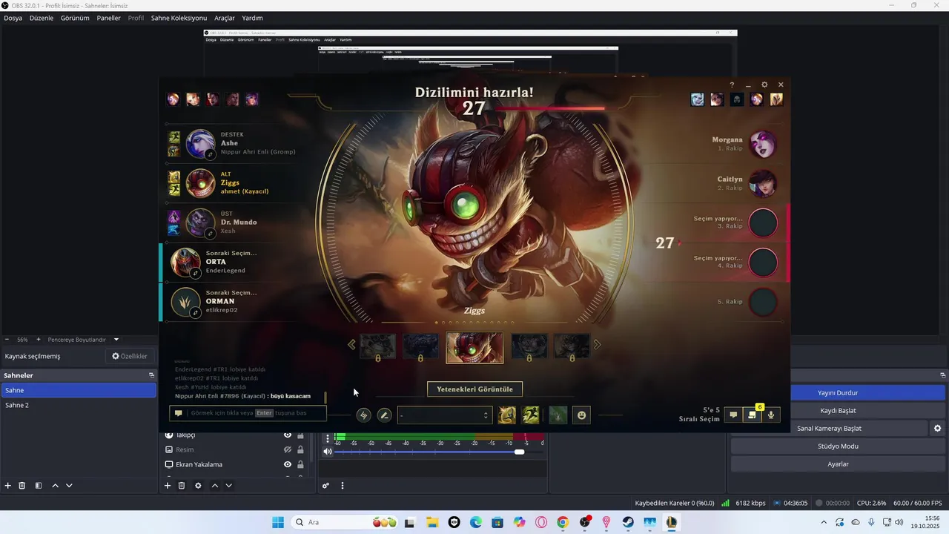Image resolution: width=949 pixels, height=534 pixels.
Task: Add a new source with the plus icon
Action: pos(168,486)
